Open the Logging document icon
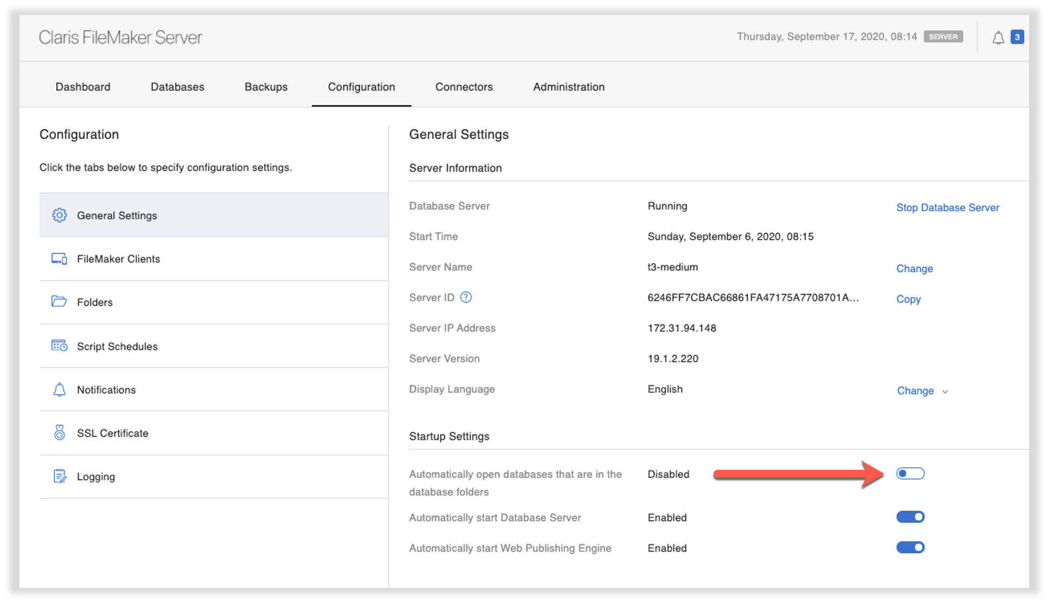 59,476
